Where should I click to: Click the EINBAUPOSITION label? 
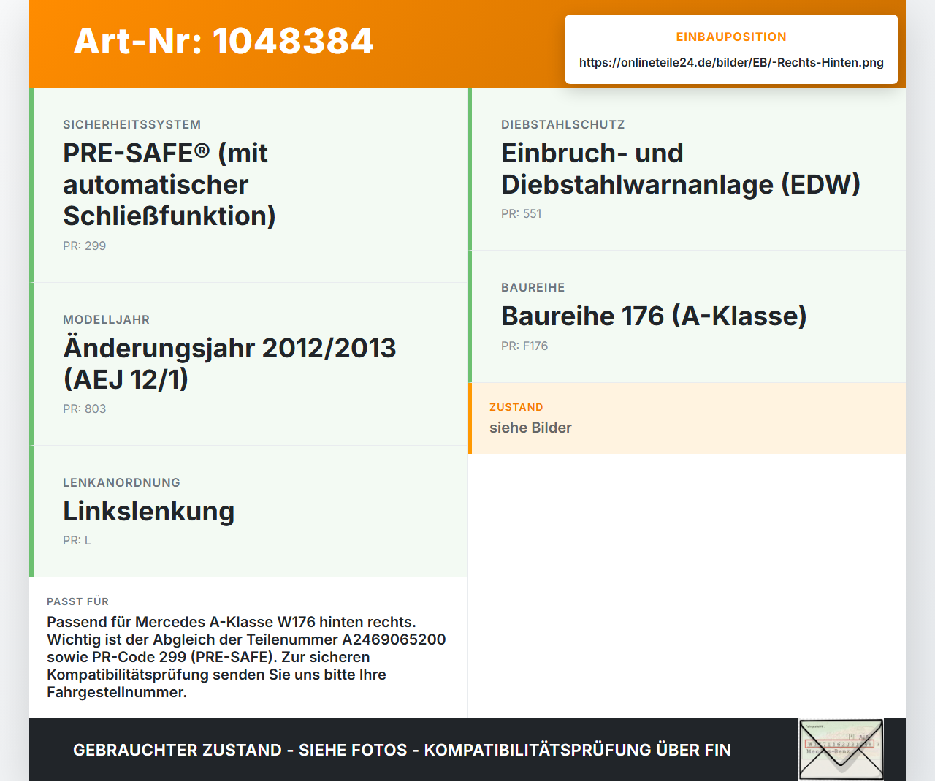tap(731, 37)
